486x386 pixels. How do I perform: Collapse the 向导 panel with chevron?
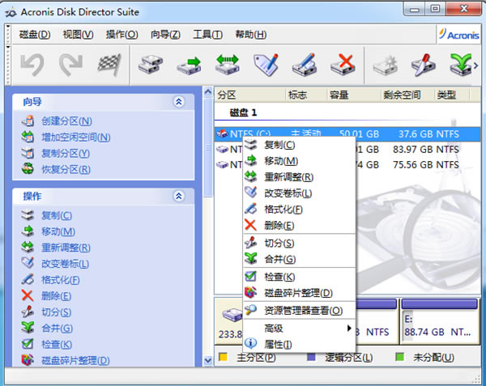tap(178, 102)
